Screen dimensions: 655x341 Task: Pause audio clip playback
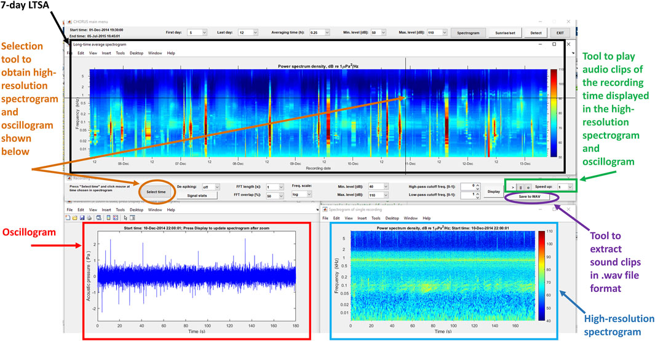point(520,187)
